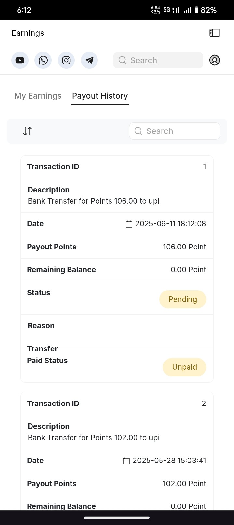Viewport: 234px width, 525px height.
Task: Open the user profile icon
Action: click(214, 60)
